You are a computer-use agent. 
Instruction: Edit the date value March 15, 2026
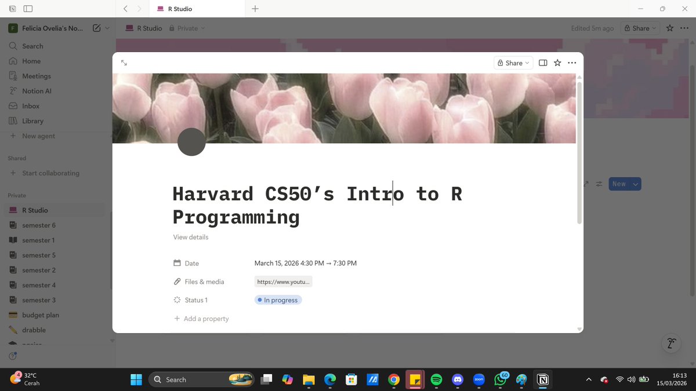(x=306, y=263)
